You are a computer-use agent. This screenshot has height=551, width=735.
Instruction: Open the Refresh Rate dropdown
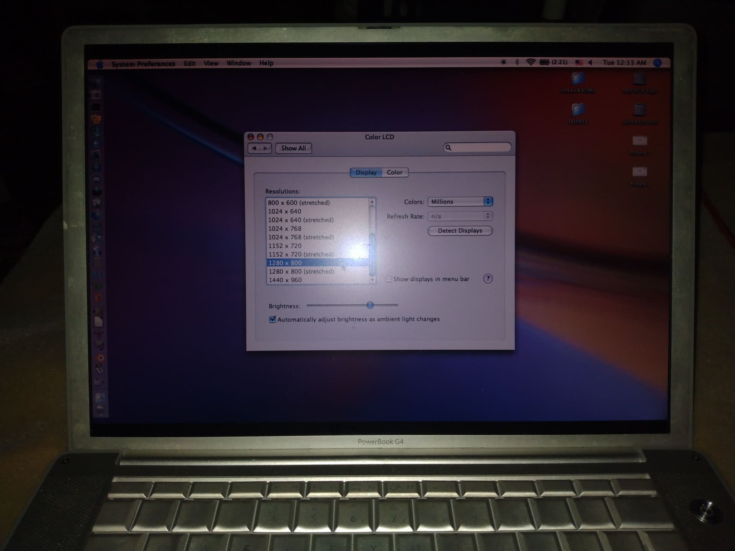point(460,216)
